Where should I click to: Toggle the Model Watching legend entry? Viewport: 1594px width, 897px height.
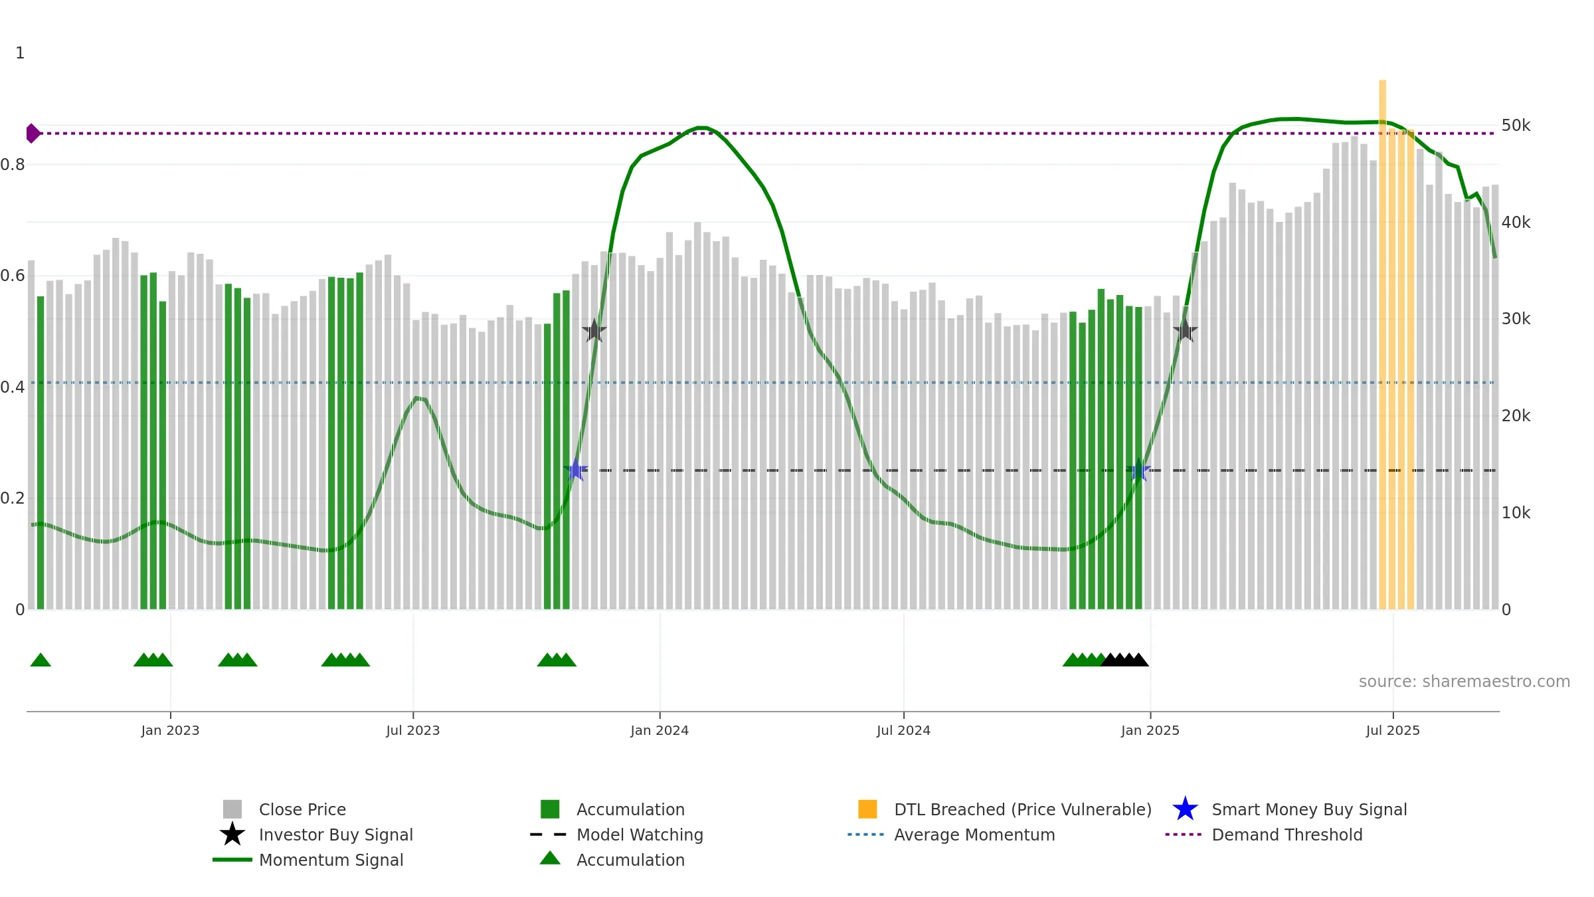[616, 834]
